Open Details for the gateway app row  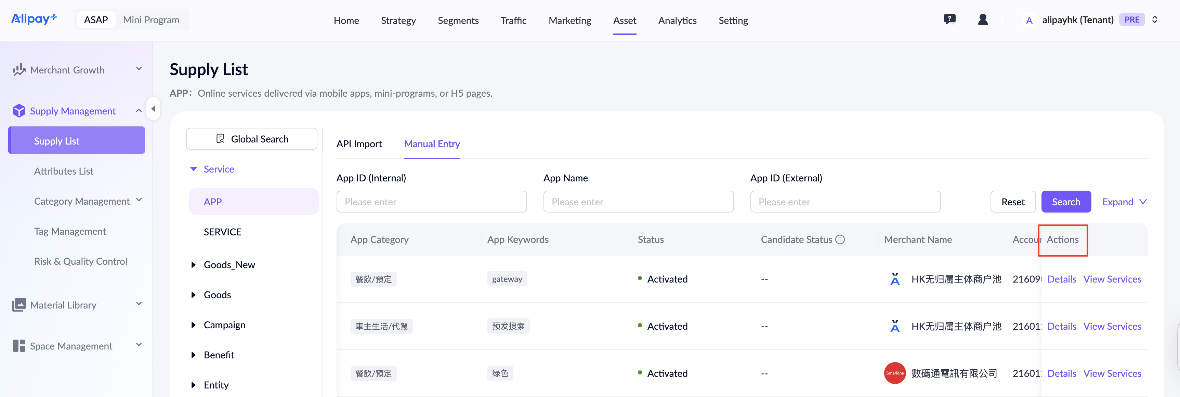point(1062,279)
